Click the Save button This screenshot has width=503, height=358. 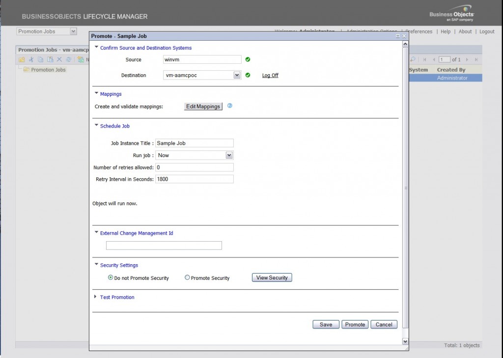(326, 324)
